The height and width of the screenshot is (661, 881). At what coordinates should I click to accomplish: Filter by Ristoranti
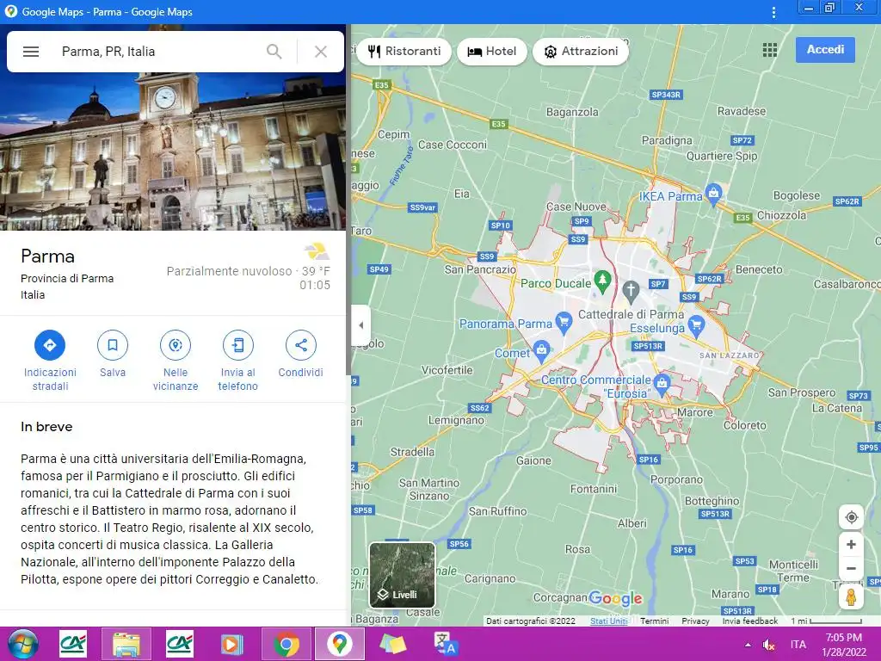coord(404,51)
